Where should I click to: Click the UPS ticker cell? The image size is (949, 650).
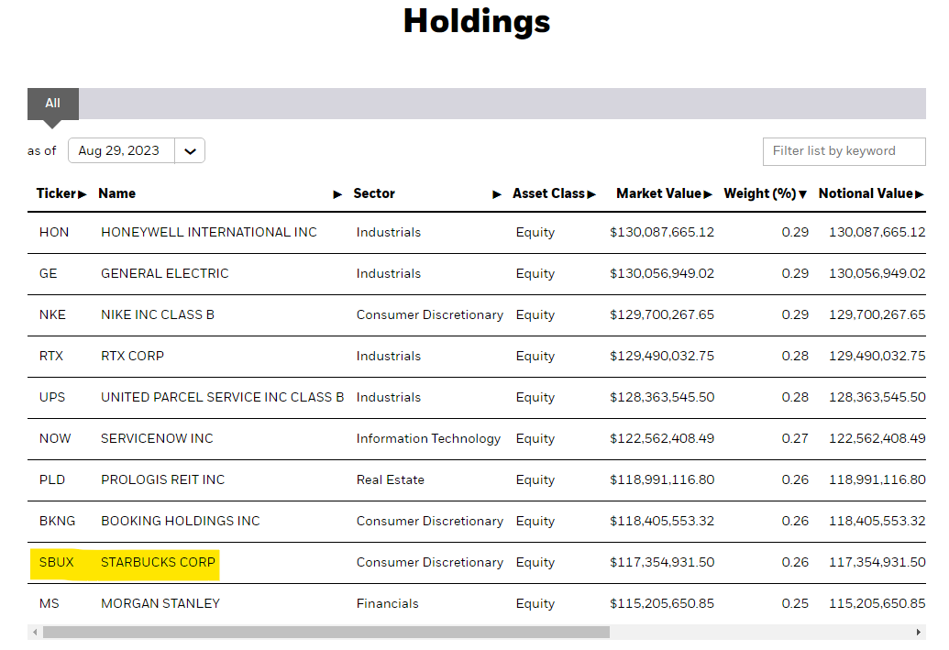tap(52, 397)
